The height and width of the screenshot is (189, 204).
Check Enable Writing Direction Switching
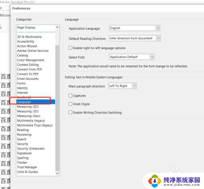click(70, 112)
